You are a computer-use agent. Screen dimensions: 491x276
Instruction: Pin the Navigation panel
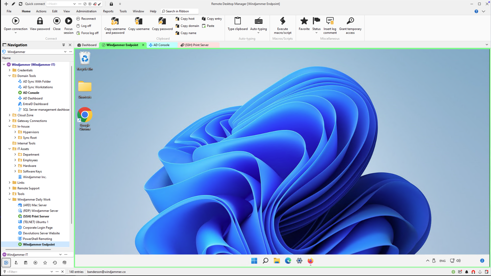(63, 45)
